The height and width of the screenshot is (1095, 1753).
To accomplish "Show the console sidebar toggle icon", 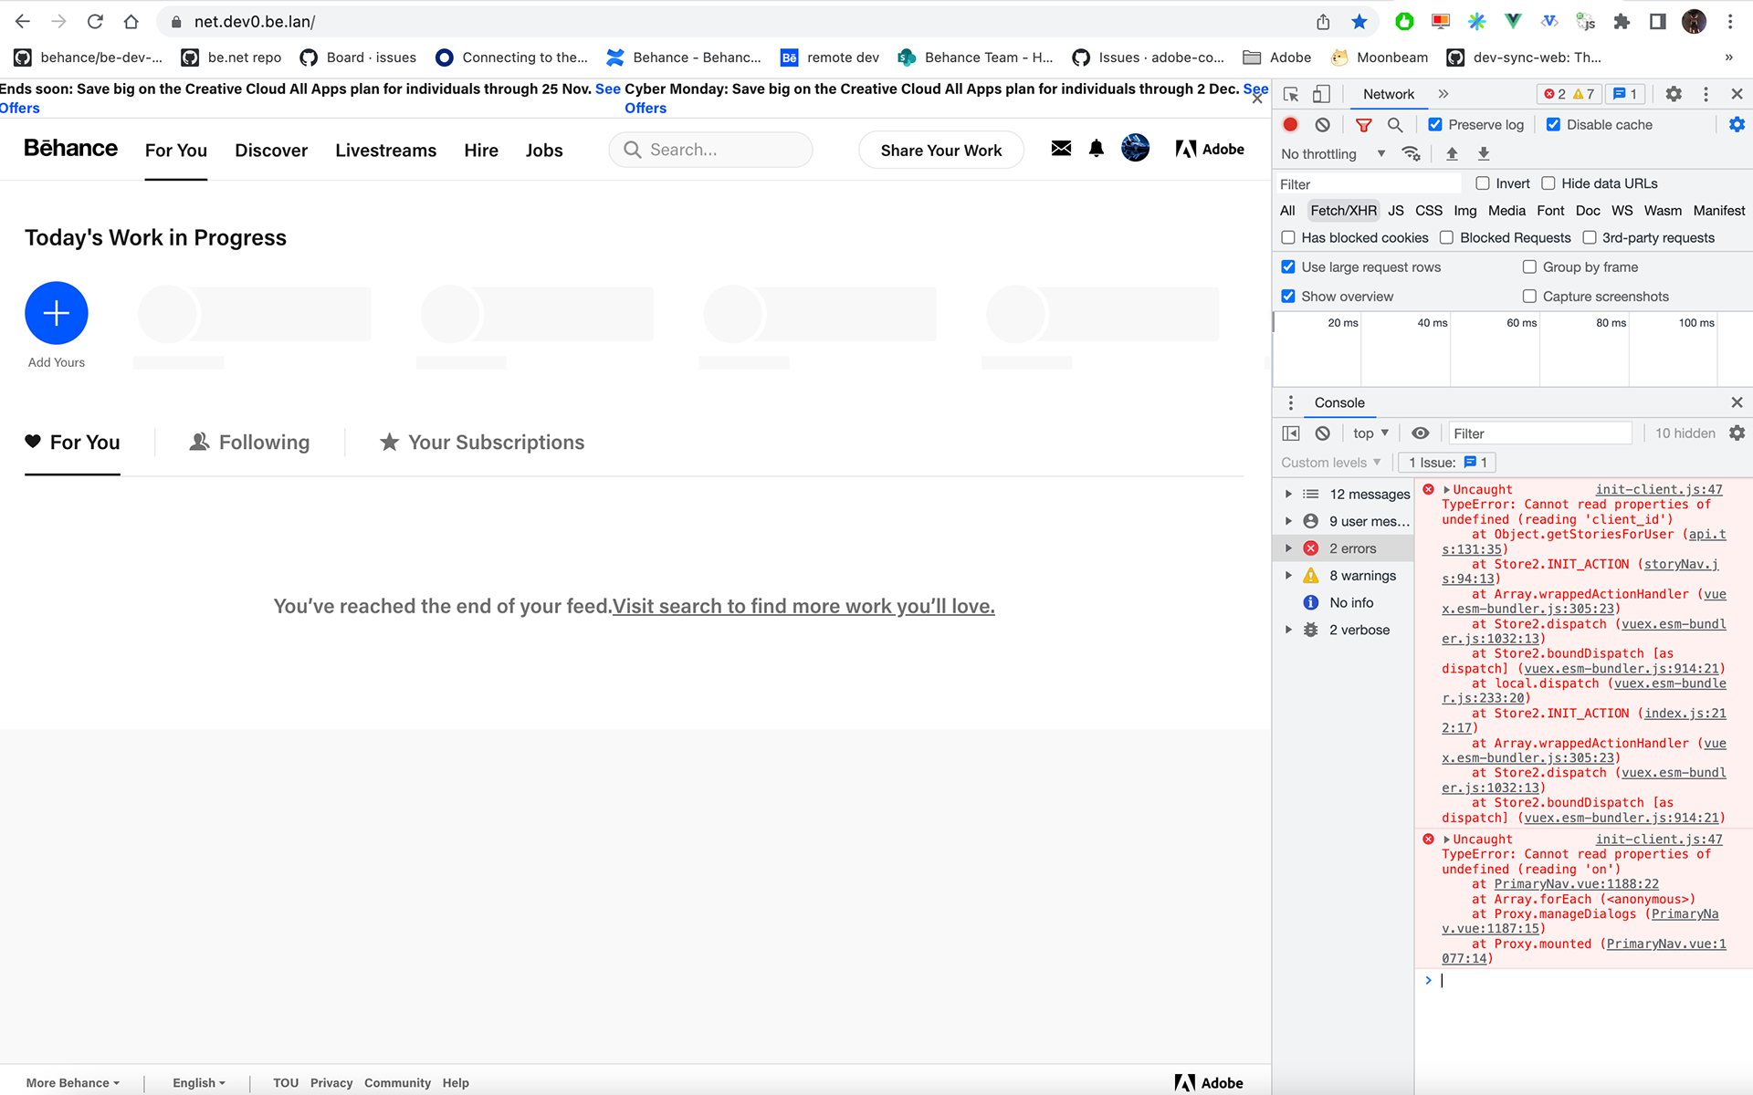I will 1291,433.
